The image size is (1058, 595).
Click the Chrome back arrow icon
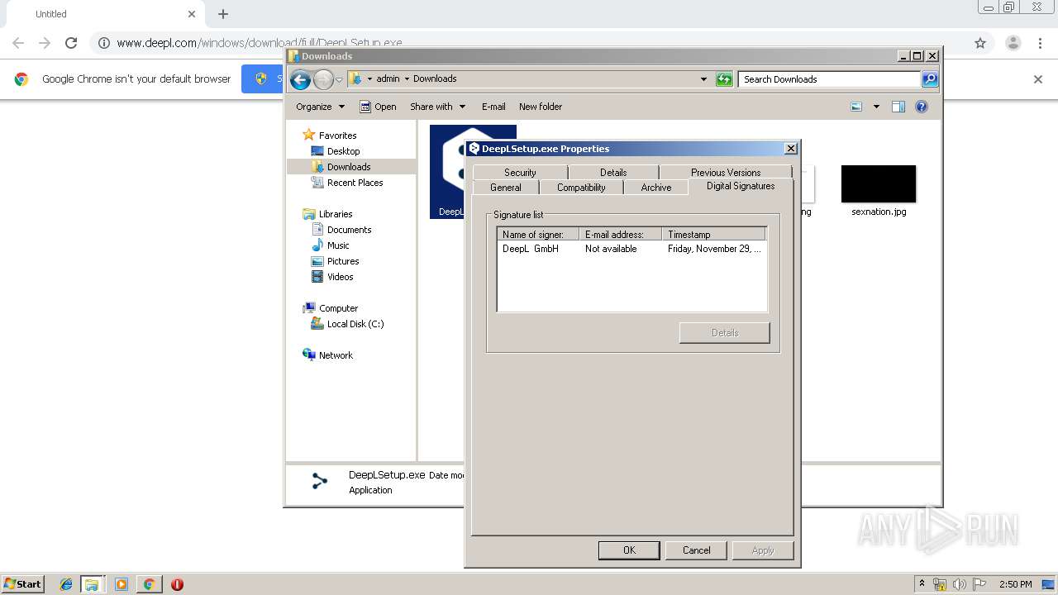click(x=18, y=43)
